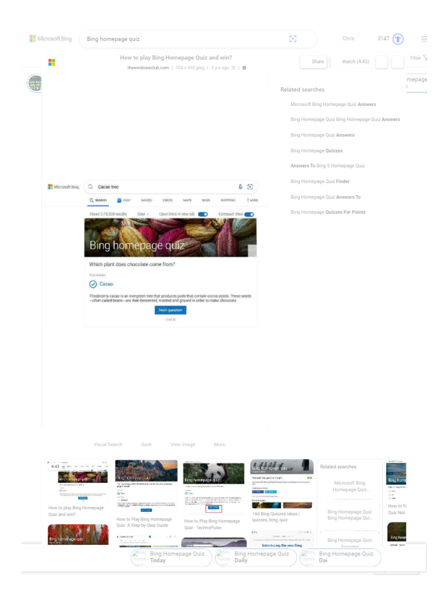Open visual search camera icon in top search box

(x=293, y=39)
